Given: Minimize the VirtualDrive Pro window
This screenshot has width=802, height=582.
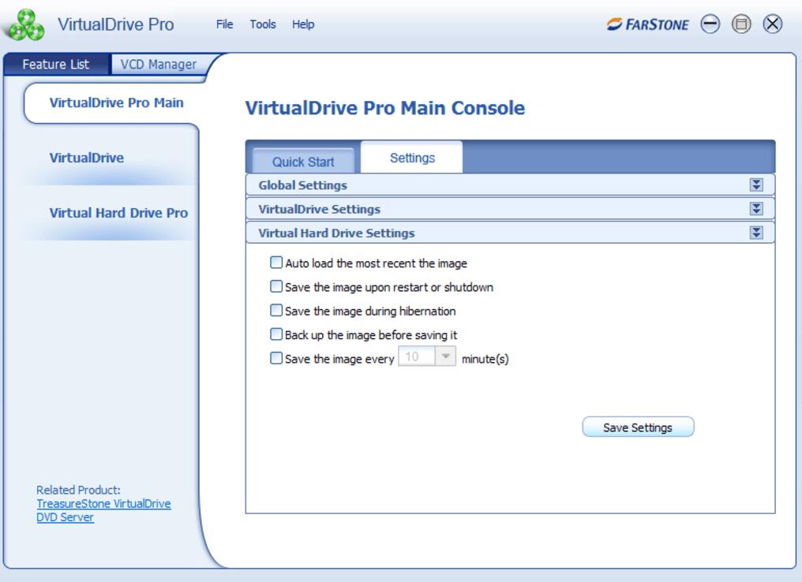Looking at the screenshot, I should (710, 24).
